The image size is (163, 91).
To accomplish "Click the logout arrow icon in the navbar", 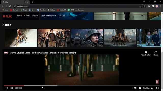I will tap(159, 16).
